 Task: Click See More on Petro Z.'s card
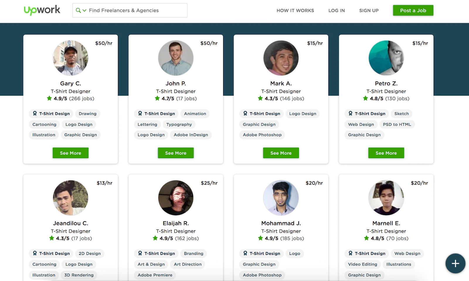pos(386,153)
